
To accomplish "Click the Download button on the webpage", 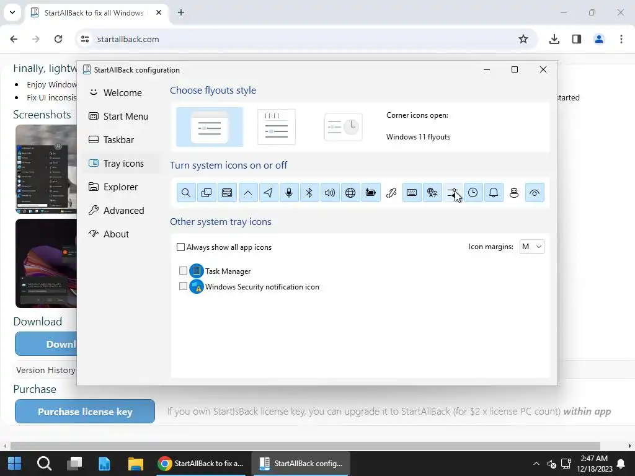I will pyautogui.click(x=46, y=344).
